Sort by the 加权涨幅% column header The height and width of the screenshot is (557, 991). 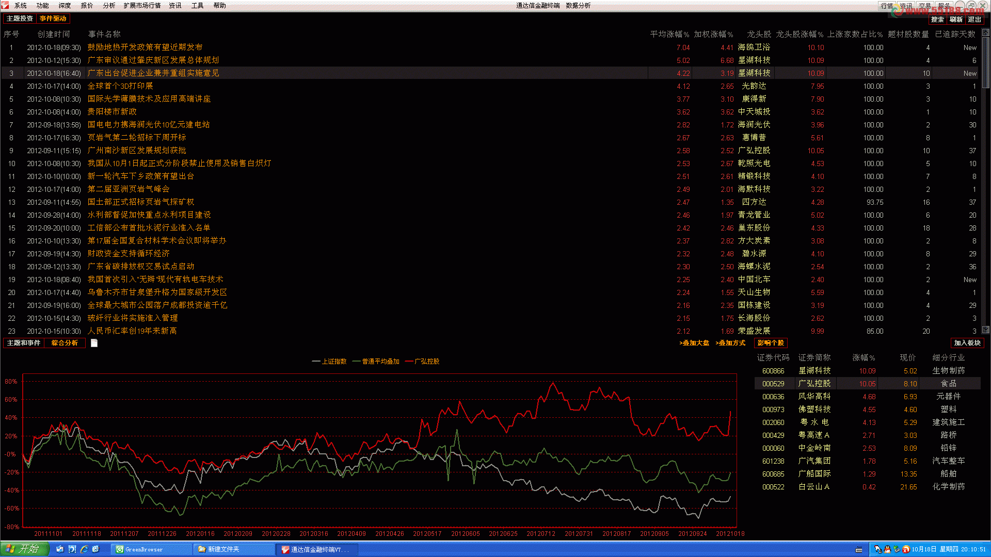click(713, 34)
